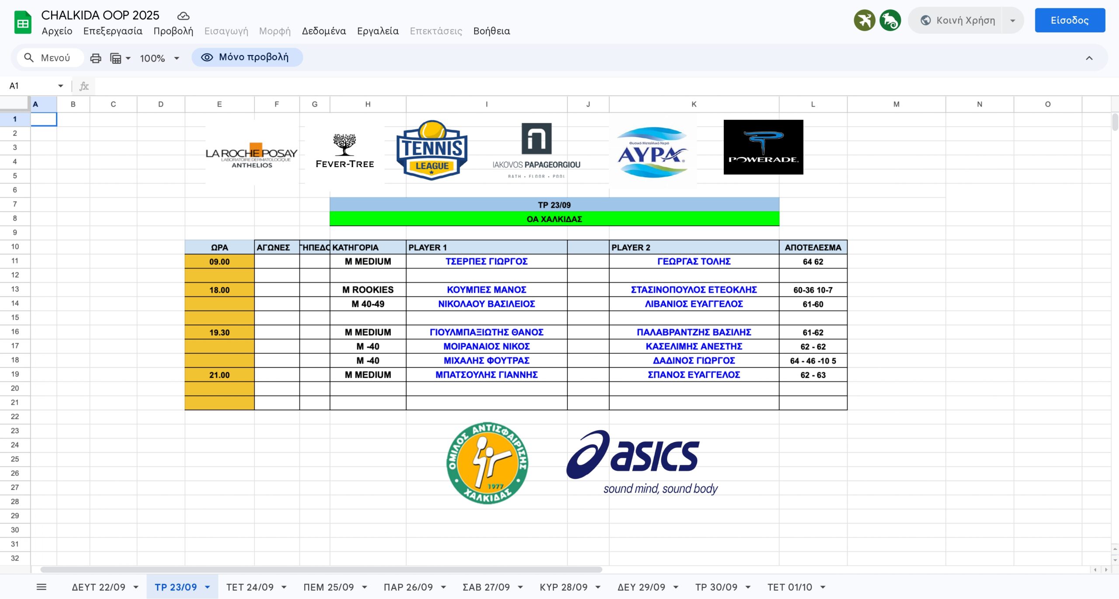Click the search Μενού magnifier box
The height and width of the screenshot is (599, 1119).
50,58
